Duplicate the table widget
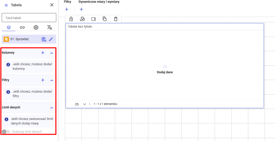 click(x=105, y=19)
